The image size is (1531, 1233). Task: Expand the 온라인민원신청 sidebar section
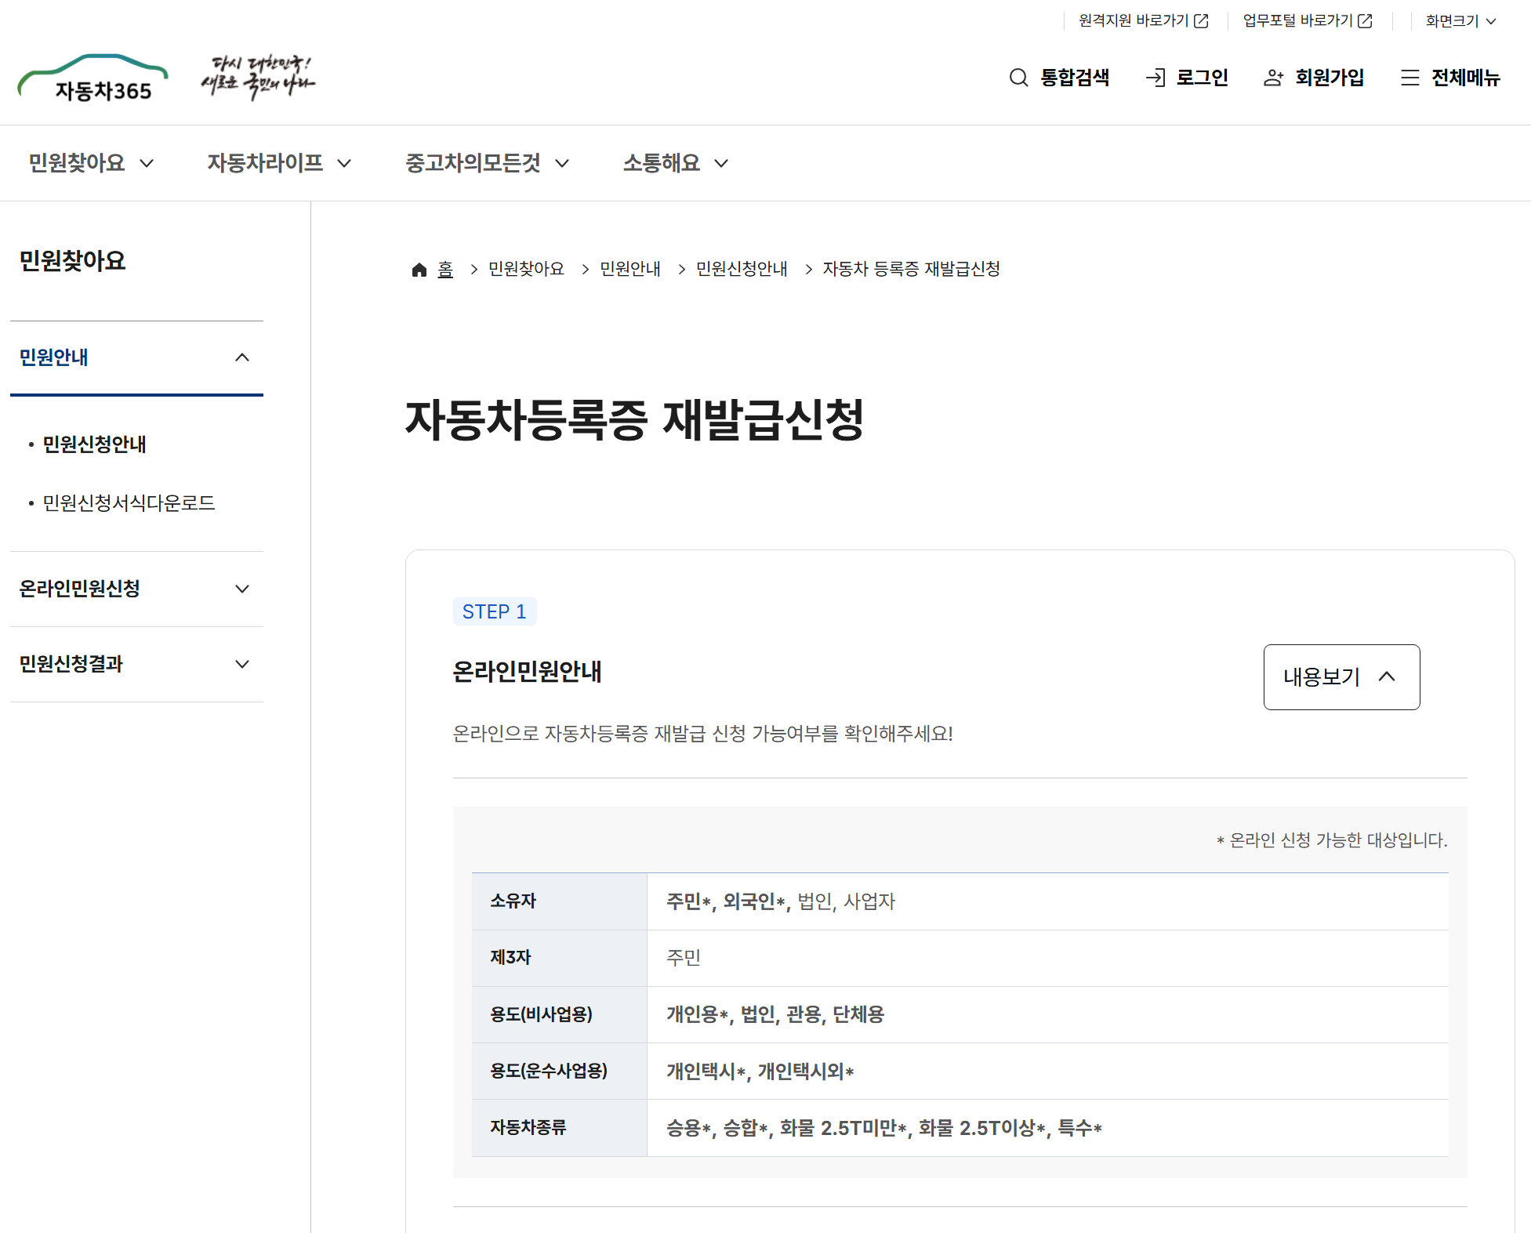click(x=242, y=589)
